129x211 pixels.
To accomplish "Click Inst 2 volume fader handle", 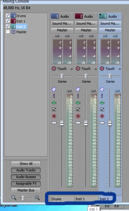I will [110, 123].
